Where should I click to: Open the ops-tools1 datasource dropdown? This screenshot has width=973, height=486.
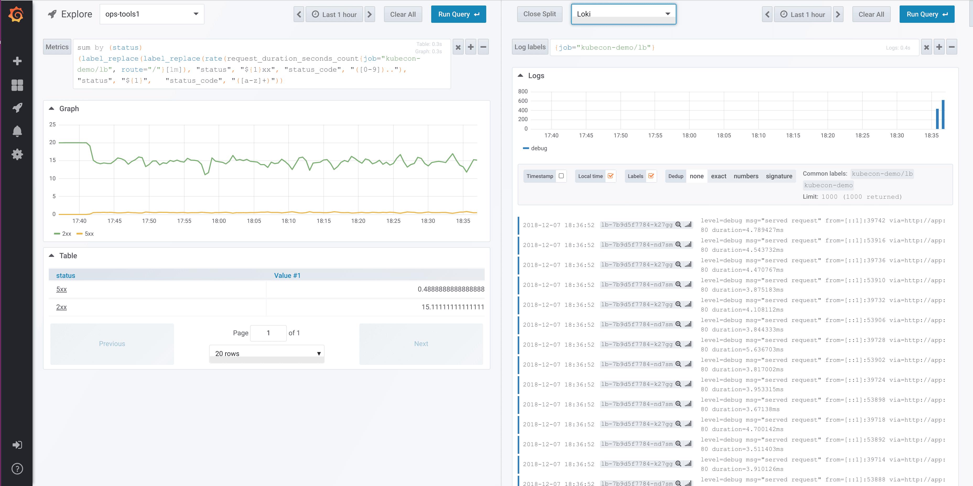click(152, 14)
